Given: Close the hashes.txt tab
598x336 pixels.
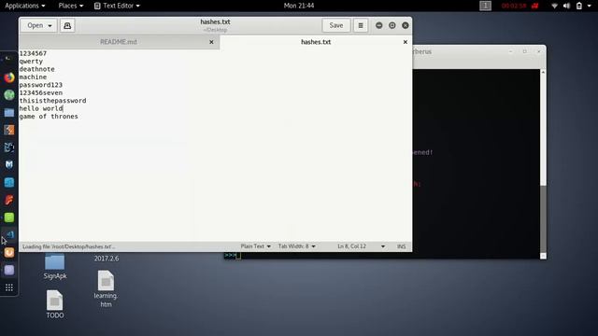Looking at the screenshot, I should 405,42.
